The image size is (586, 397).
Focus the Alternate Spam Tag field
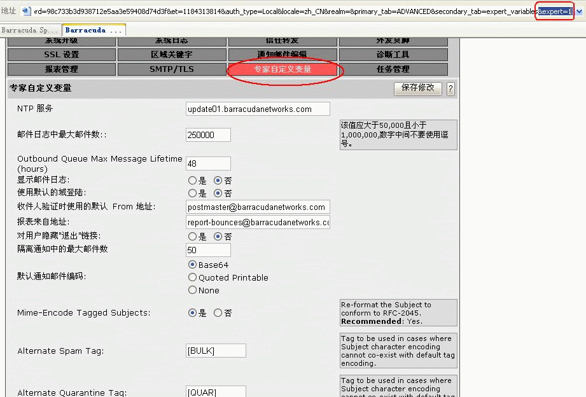[216, 351]
